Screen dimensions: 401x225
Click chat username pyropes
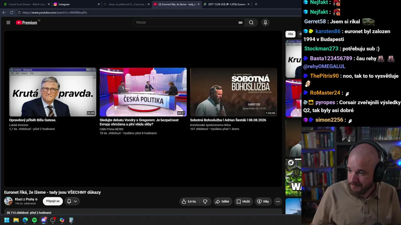tap(325, 102)
